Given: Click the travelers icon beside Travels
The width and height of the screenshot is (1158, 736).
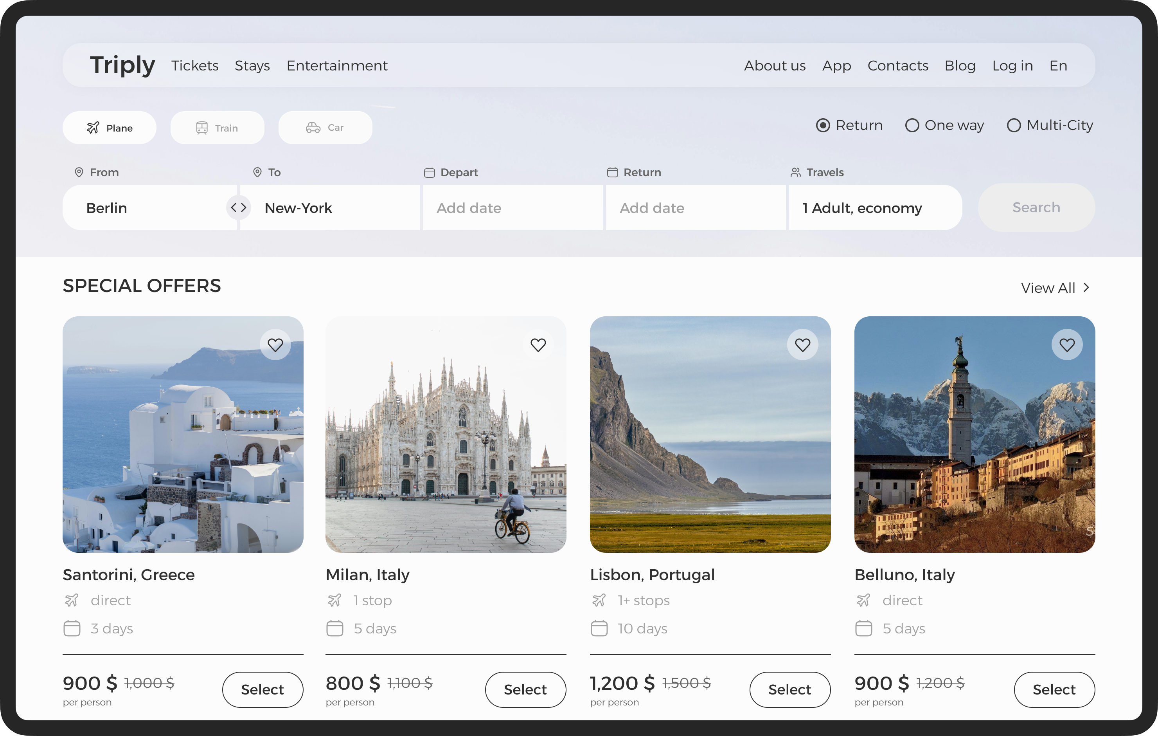Looking at the screenshot, I should [795, 172].
